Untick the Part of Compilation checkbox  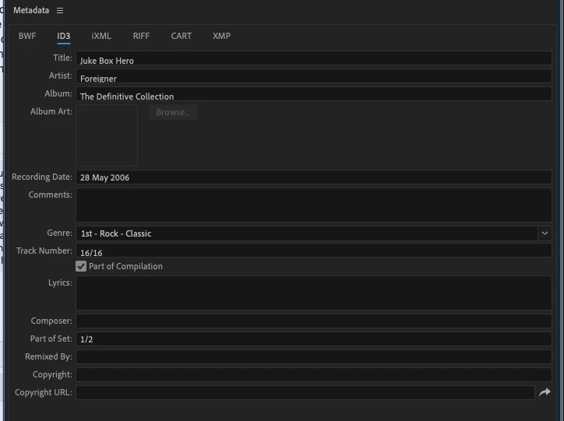point(81,266)
